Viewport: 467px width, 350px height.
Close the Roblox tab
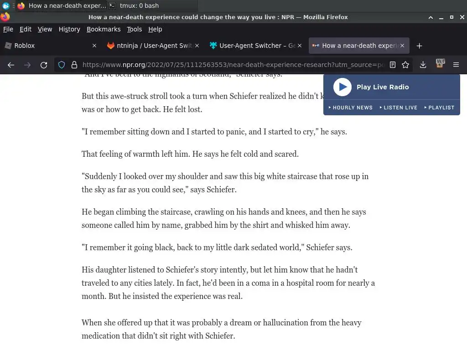(x=94, y=46)
